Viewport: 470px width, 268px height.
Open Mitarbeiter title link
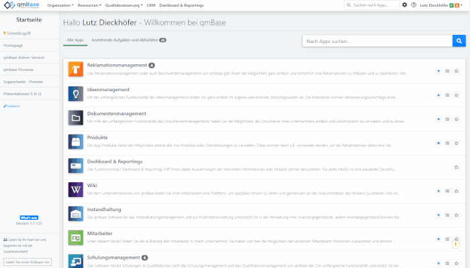click(99, 234)
